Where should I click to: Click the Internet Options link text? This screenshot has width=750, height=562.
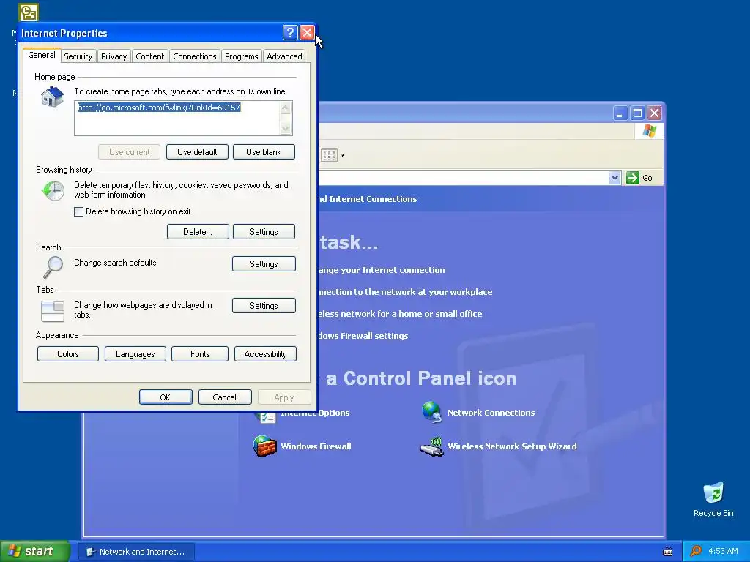[x=315, y=413]
